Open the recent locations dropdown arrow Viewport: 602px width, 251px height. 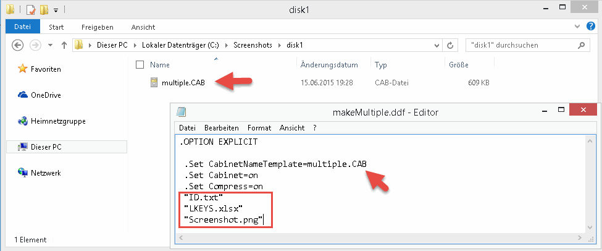click(49, 45)
